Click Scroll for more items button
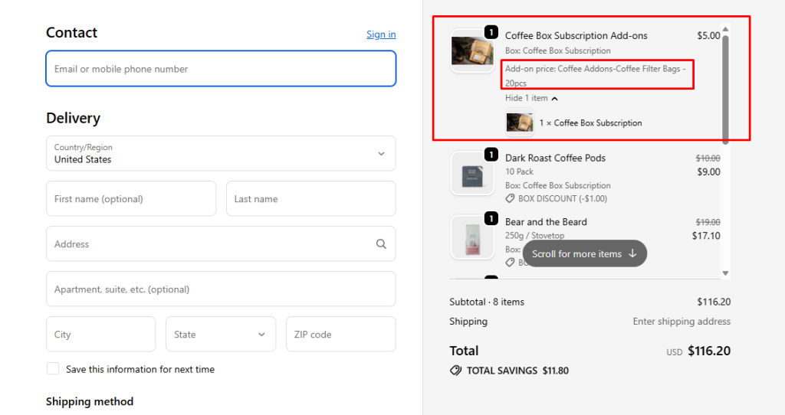This screenshot has height=415, width=785. 584,253
